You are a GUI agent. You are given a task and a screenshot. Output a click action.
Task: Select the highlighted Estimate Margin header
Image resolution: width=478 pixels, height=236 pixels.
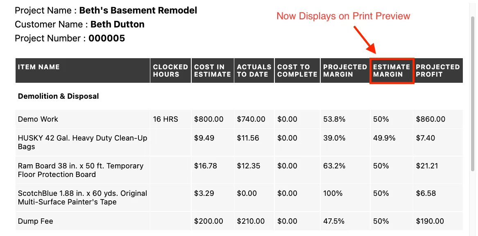point(392,70)
